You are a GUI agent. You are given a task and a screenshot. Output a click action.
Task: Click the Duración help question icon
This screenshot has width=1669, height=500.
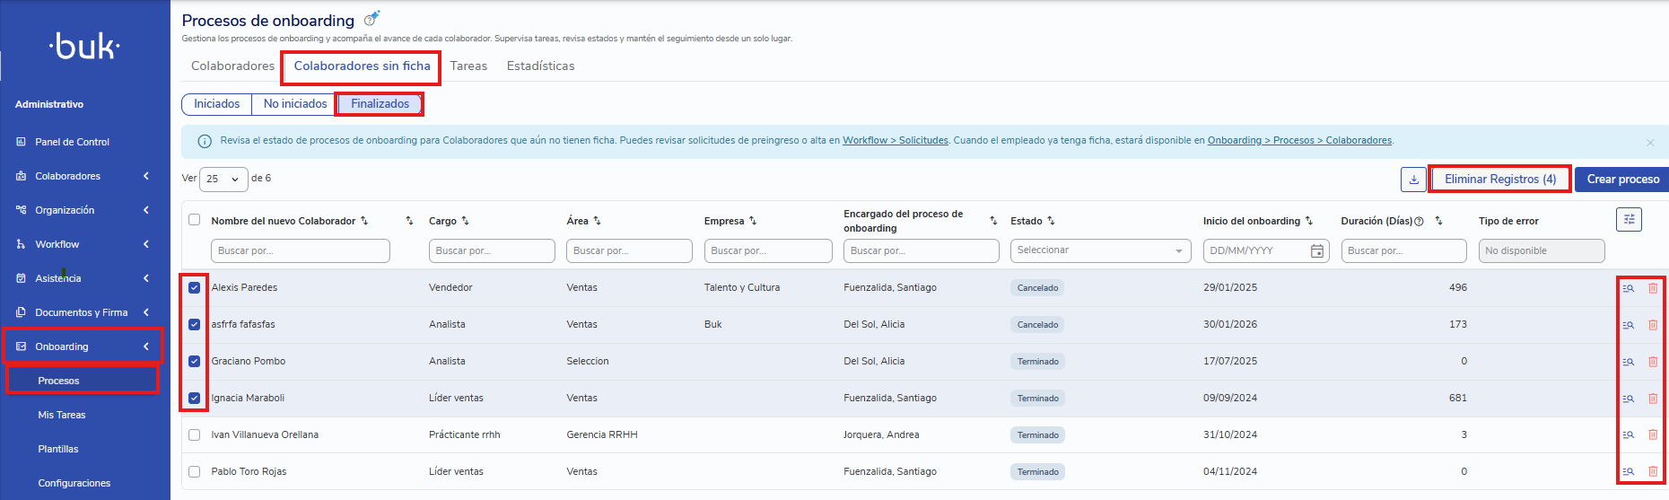point(1419,222)
